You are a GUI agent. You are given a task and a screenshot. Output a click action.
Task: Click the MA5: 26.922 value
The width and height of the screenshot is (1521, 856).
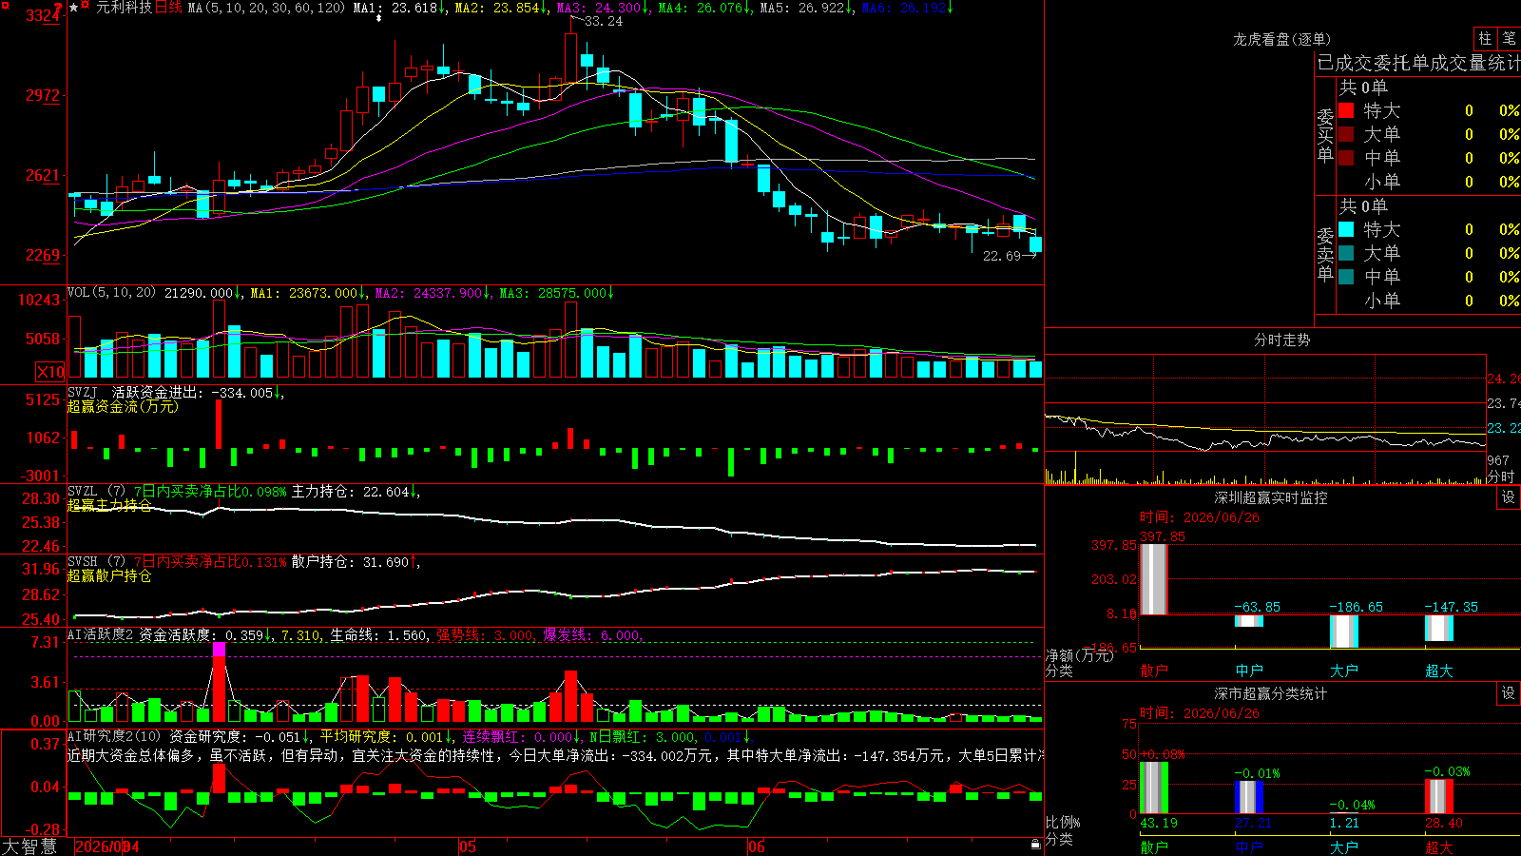804,8
